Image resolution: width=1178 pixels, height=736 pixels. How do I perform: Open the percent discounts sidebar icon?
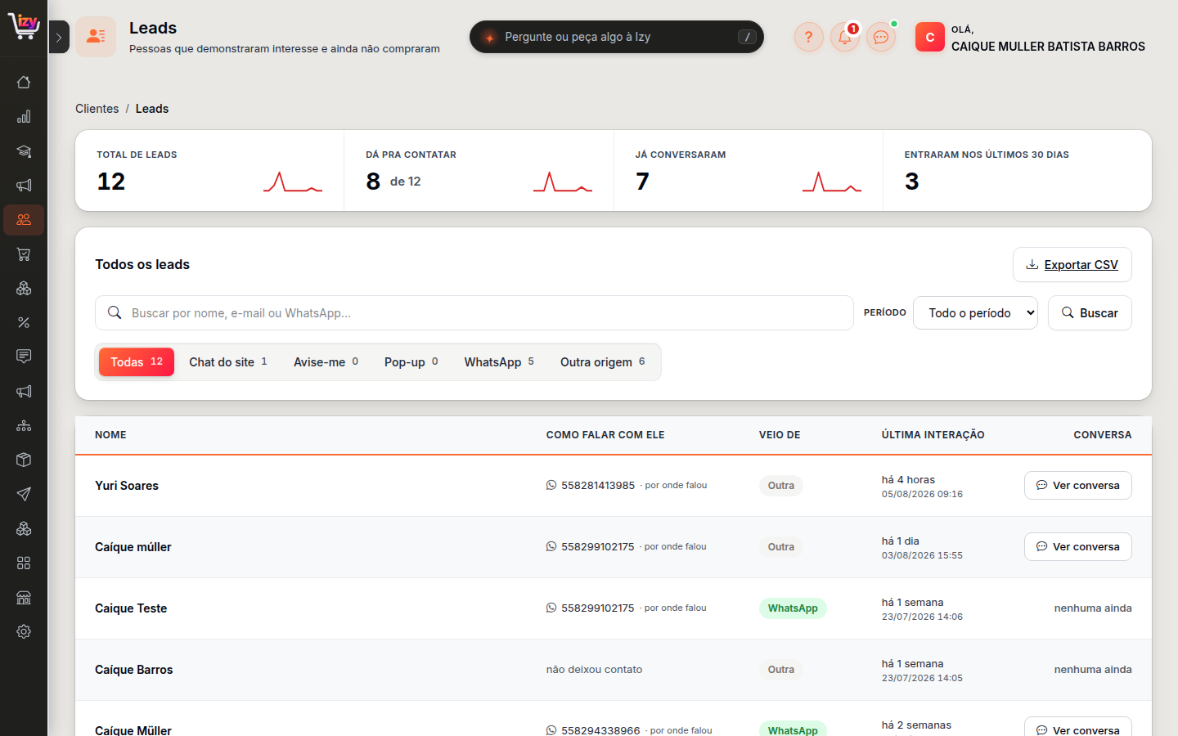click(24, 322)
